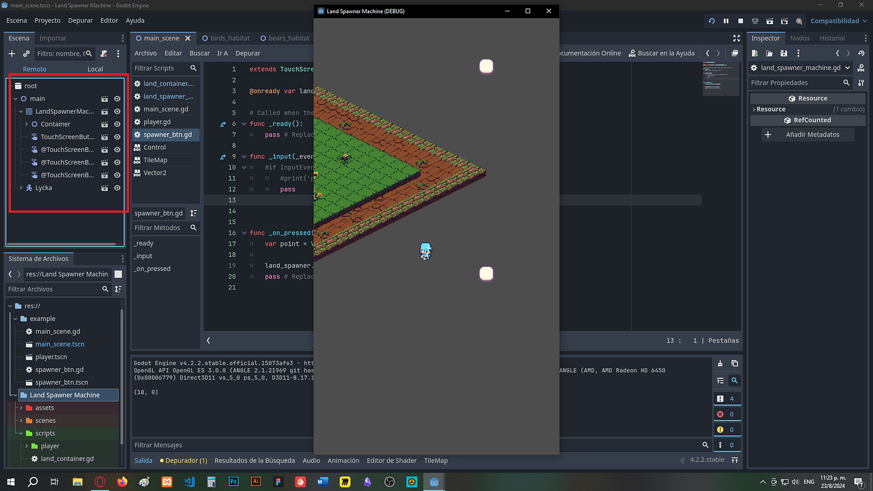873x491 pixels.
Task: Restart the running scene from the debug toolbar
Action: [711, 20]
